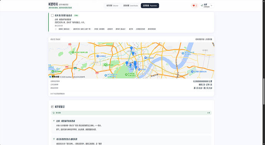Click the topmost blue pin on the map

coord(131,48)
